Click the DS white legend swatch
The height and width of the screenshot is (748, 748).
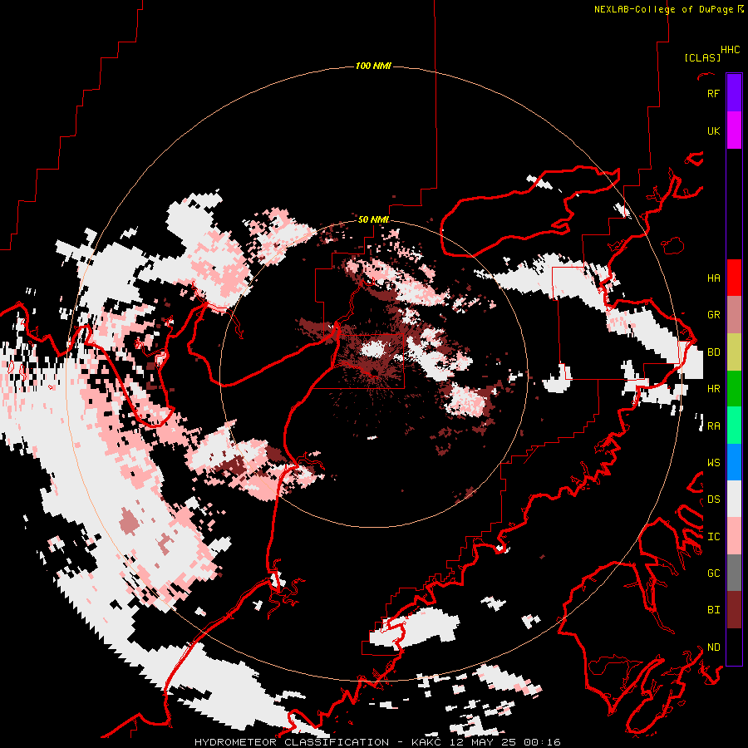coord(734,499)
